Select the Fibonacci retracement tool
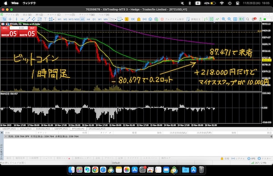 click(39, 19)
